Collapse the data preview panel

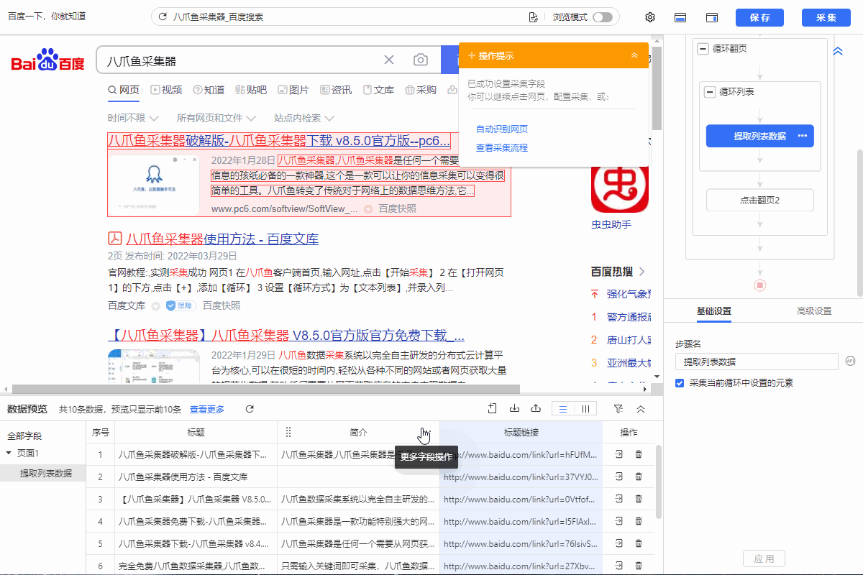point(641,409)
